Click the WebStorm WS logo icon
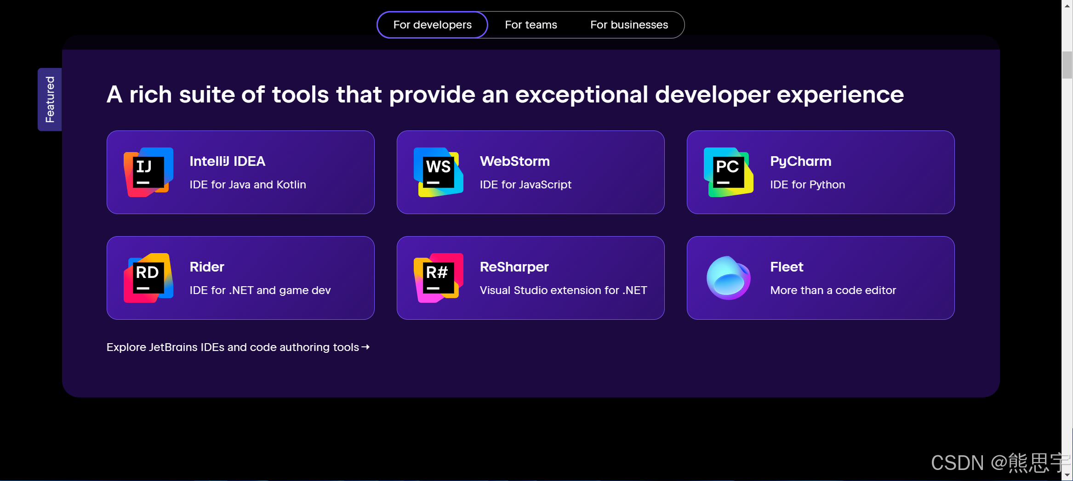This screenshot has height=481, width=1073. (x=439, y=172)
